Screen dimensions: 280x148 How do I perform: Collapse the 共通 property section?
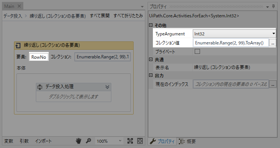point(151,60)
